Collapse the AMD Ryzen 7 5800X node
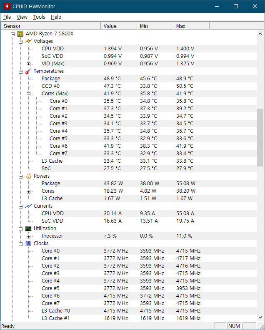The image size is (265, 330). [12, 34]
